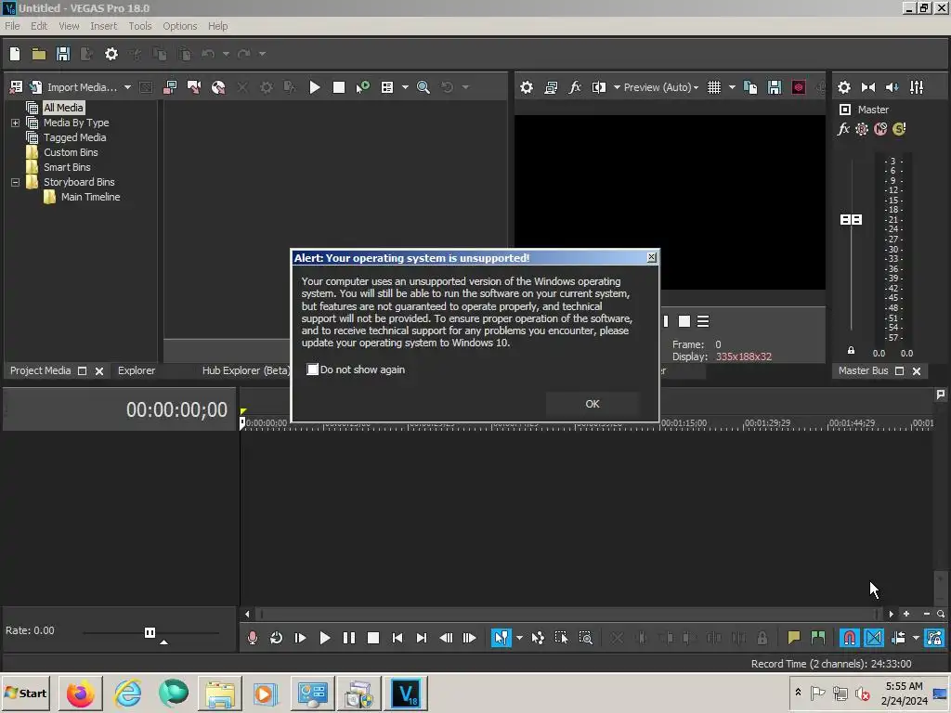Click the Record microphone icon
The image size is (951, 713).
(253, 638)
